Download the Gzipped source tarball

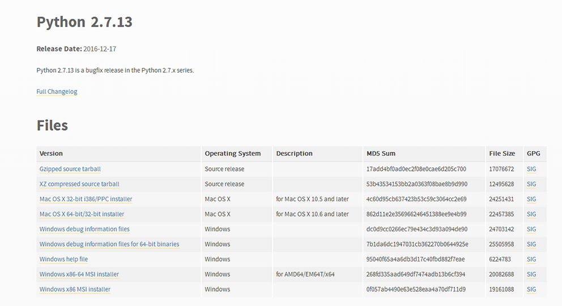70,169
